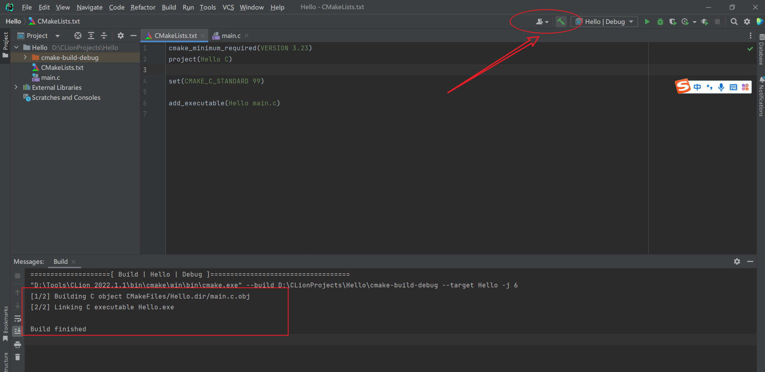Open the Navigate menu
Screen dimensions: 765x372
click(x=90, y=7)
